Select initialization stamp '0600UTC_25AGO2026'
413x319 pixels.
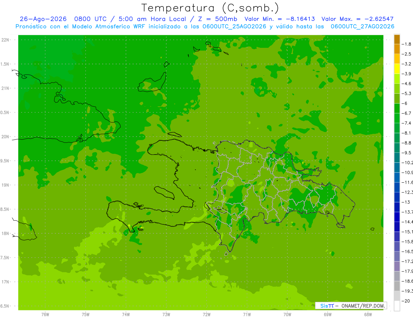pyautogui.click(x=234, y=26)
